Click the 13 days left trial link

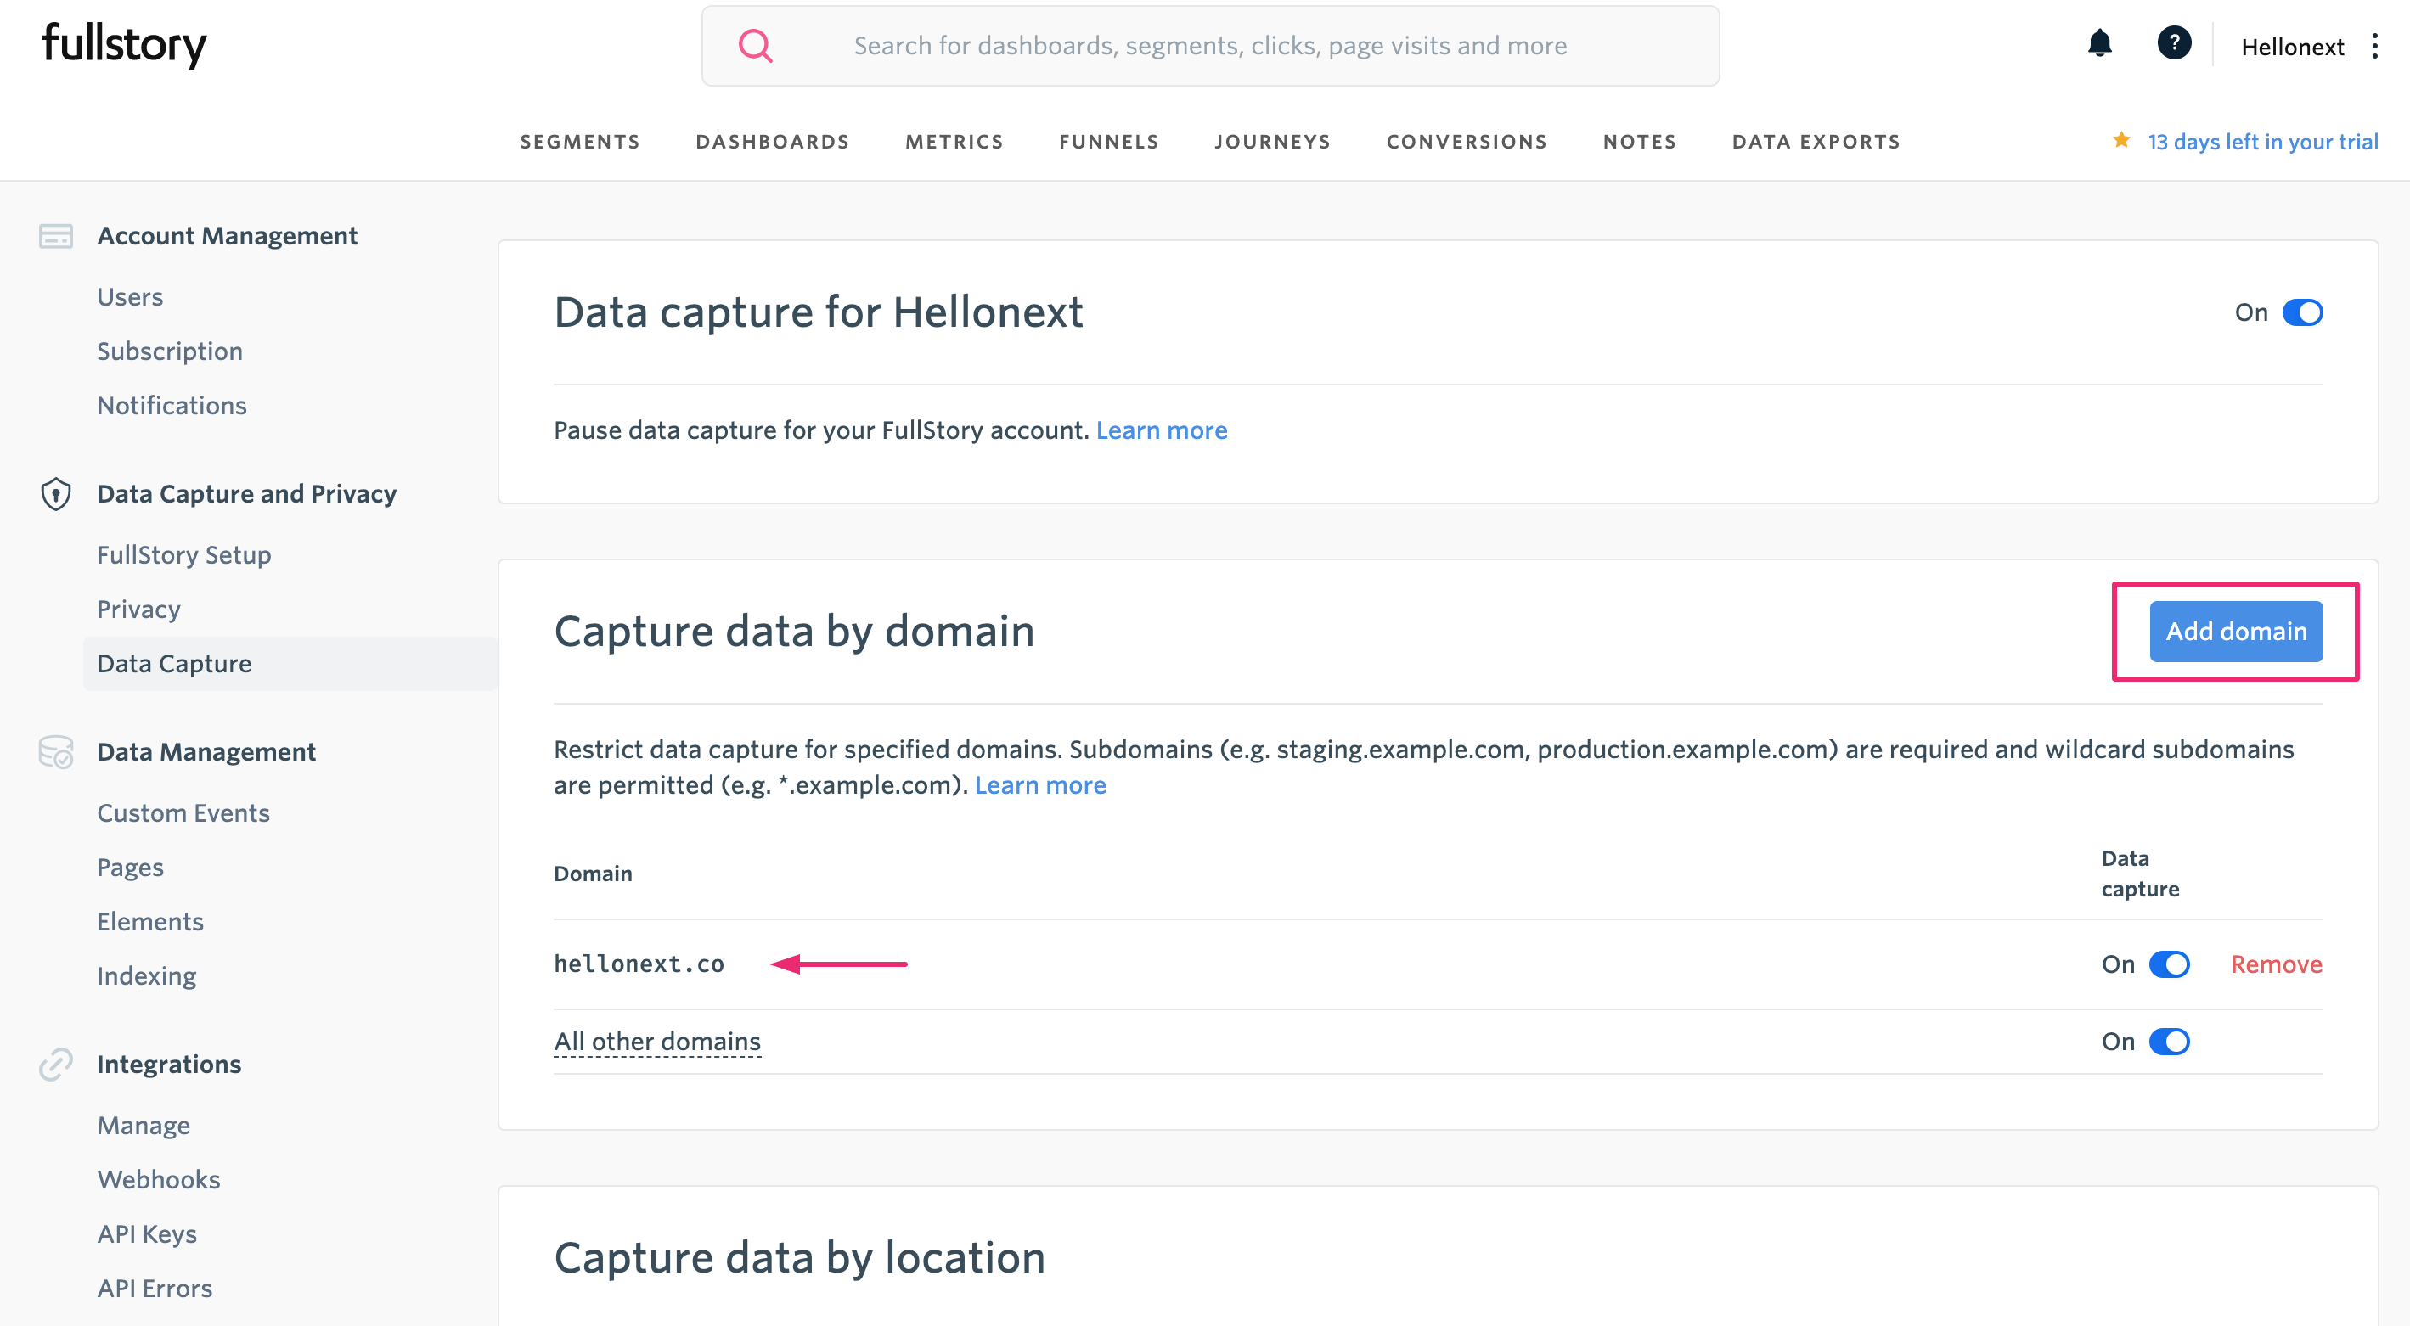point(2261,142)
